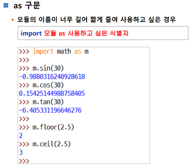Click the blue square bullet beside 'as 구문'
The height and width of the screenshot is (168, 192).
click(x=6, y=5)
